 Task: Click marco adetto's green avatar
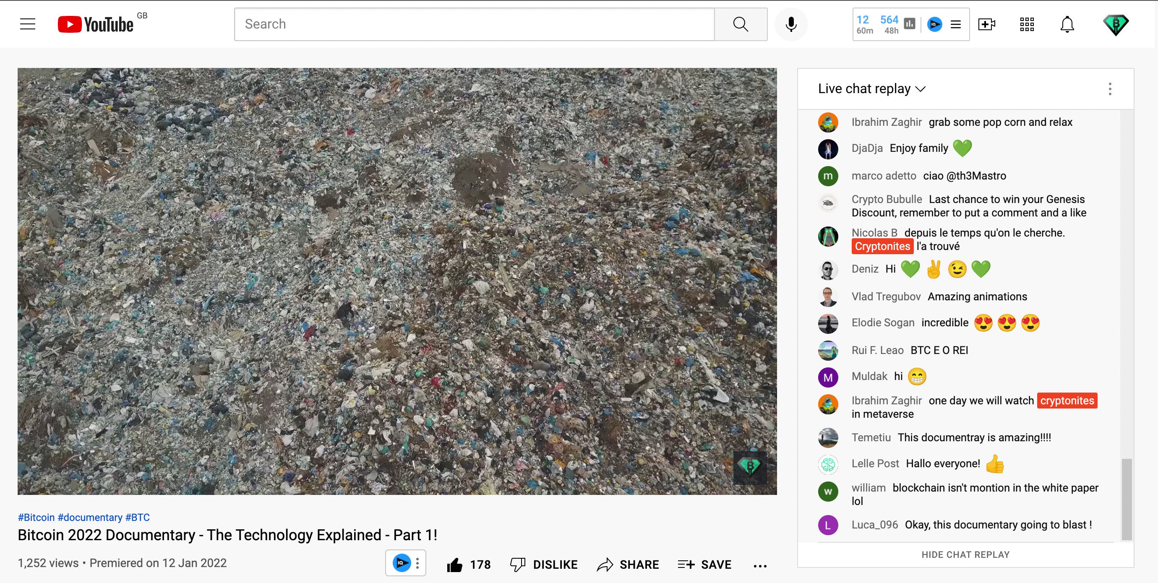pyautogui.click(x=828, y=176)
